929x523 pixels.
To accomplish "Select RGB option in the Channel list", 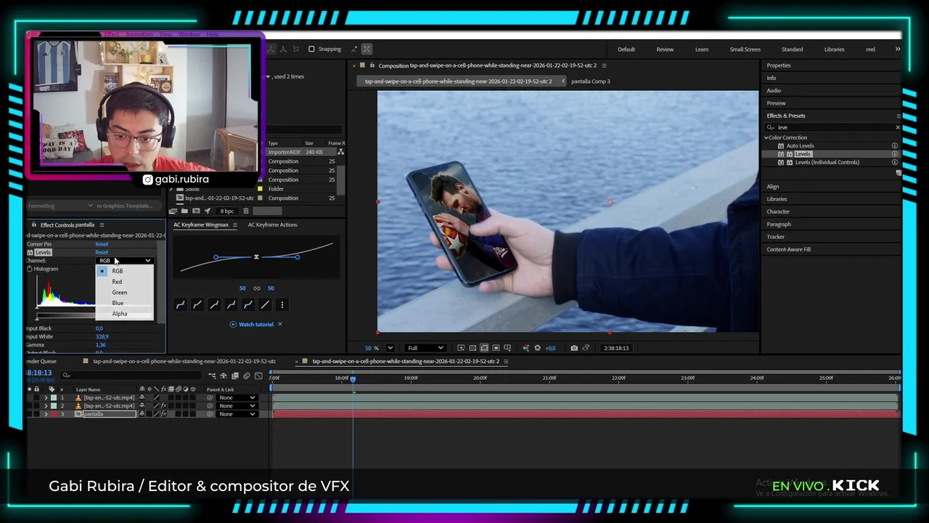I will tap(117, 271).
